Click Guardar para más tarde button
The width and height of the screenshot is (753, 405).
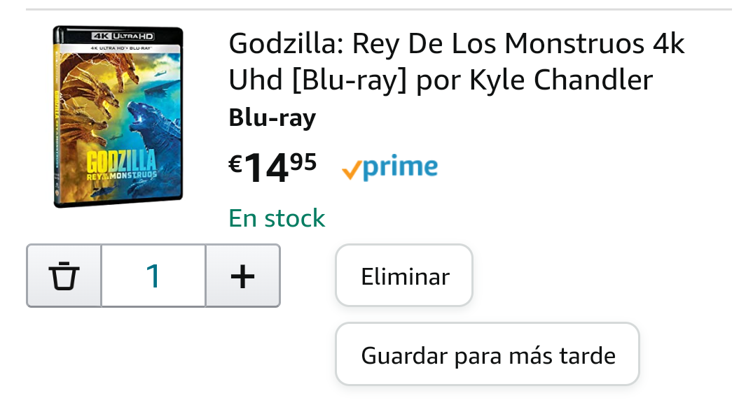pos(488,354)
